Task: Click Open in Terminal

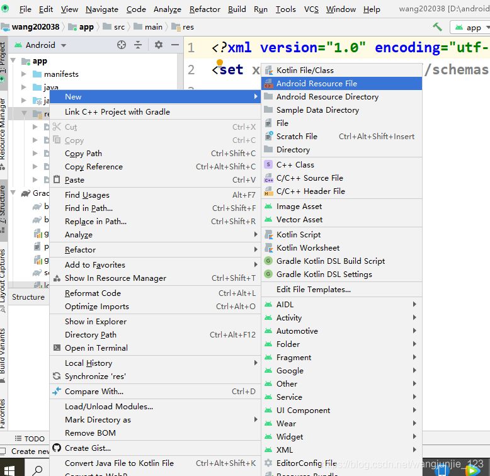Action: [156, 348]
